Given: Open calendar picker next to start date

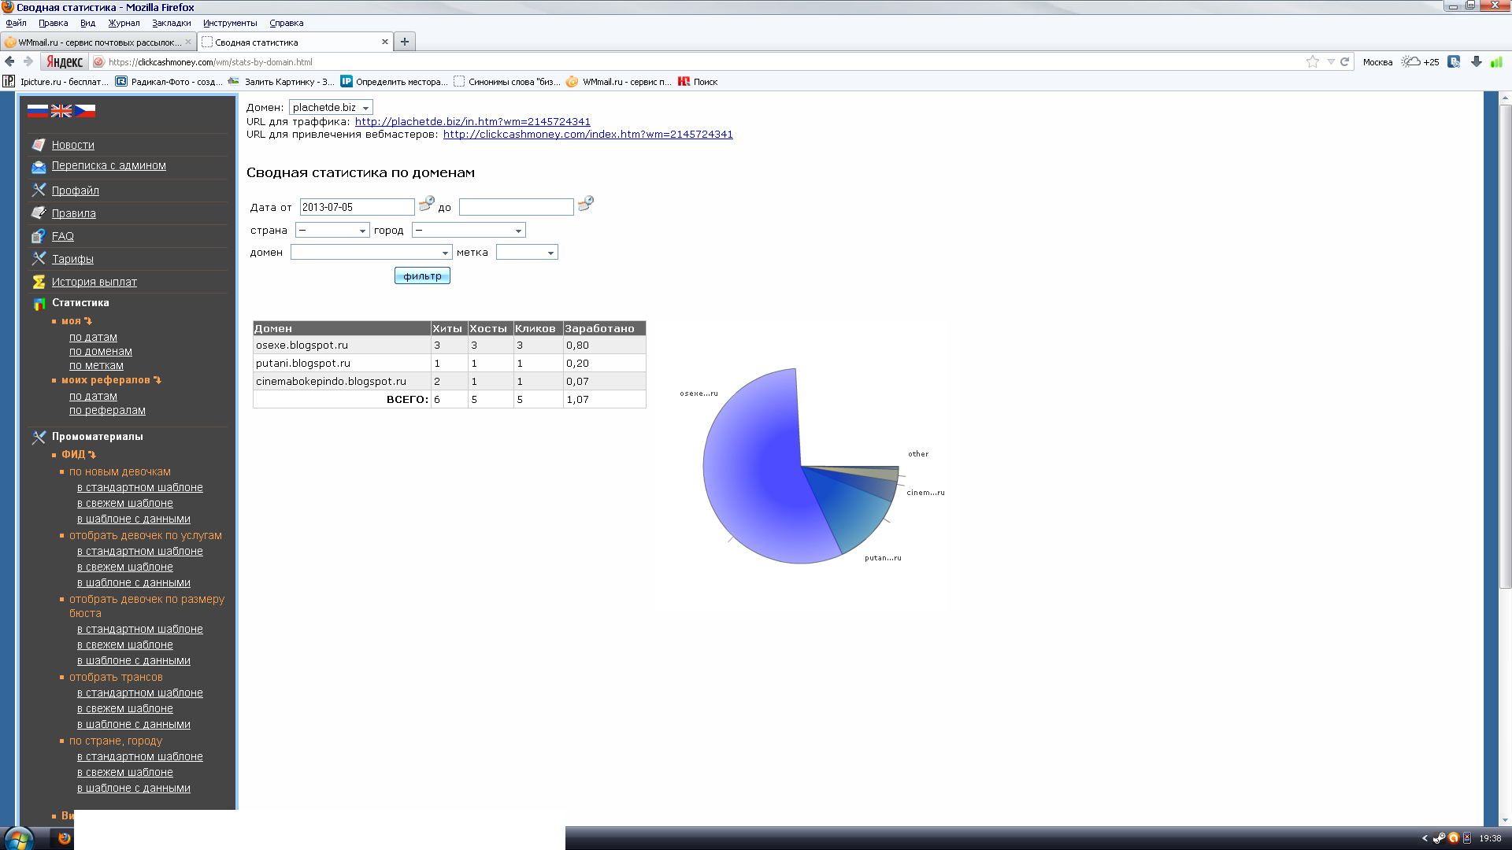Looking at the screenshot, I should (x=426, y=204).
